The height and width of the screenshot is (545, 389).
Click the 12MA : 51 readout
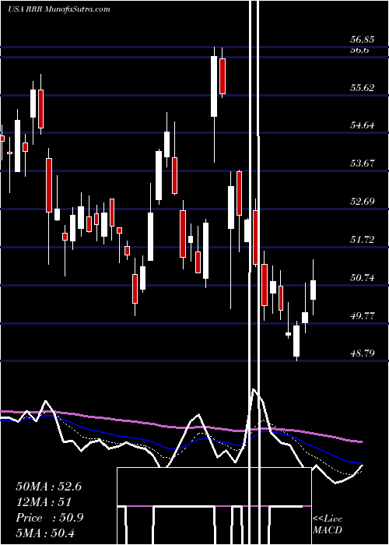click(x=44, y=502)
